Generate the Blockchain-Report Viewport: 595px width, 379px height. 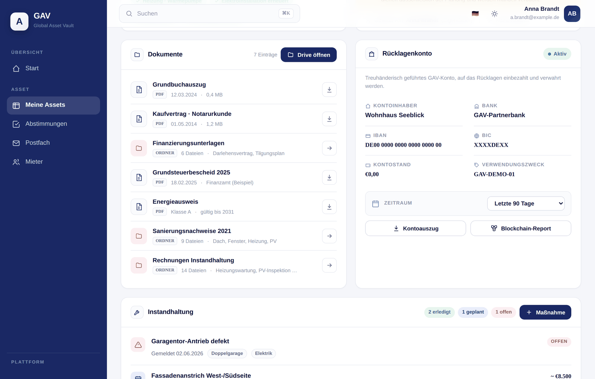point(521,228)
